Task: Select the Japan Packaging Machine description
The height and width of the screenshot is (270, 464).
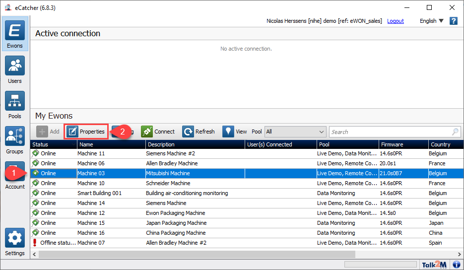Action: [176, 223]
